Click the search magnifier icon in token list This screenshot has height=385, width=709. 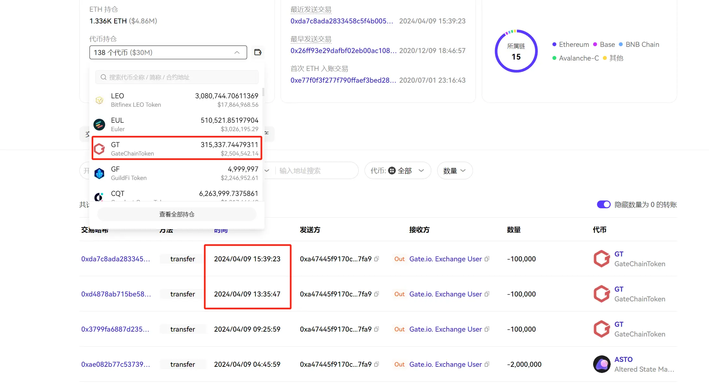click(104, 77)
